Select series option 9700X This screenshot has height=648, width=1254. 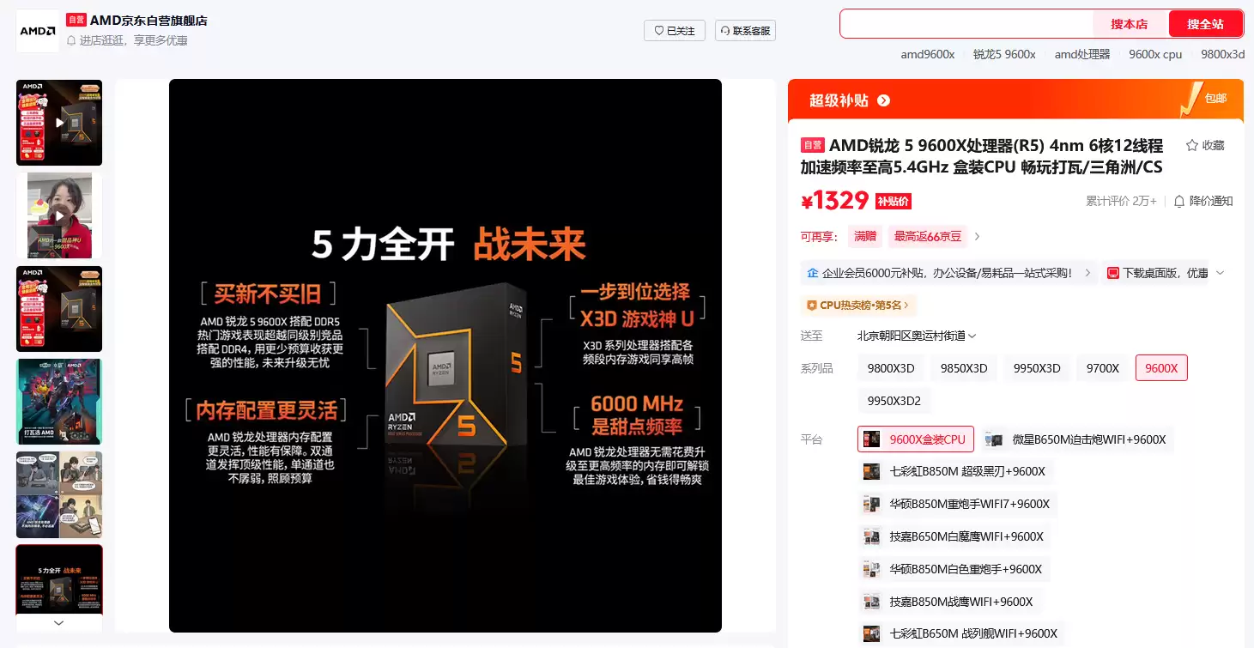1103,368
